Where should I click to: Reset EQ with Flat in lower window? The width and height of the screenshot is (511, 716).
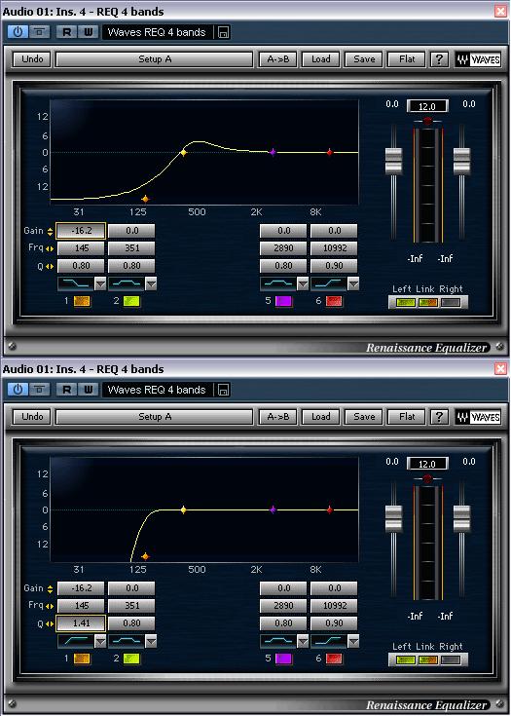[407, 417]
